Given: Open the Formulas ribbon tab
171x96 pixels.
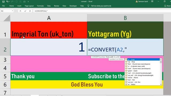Looking at the screenshot, I should 40,6.
